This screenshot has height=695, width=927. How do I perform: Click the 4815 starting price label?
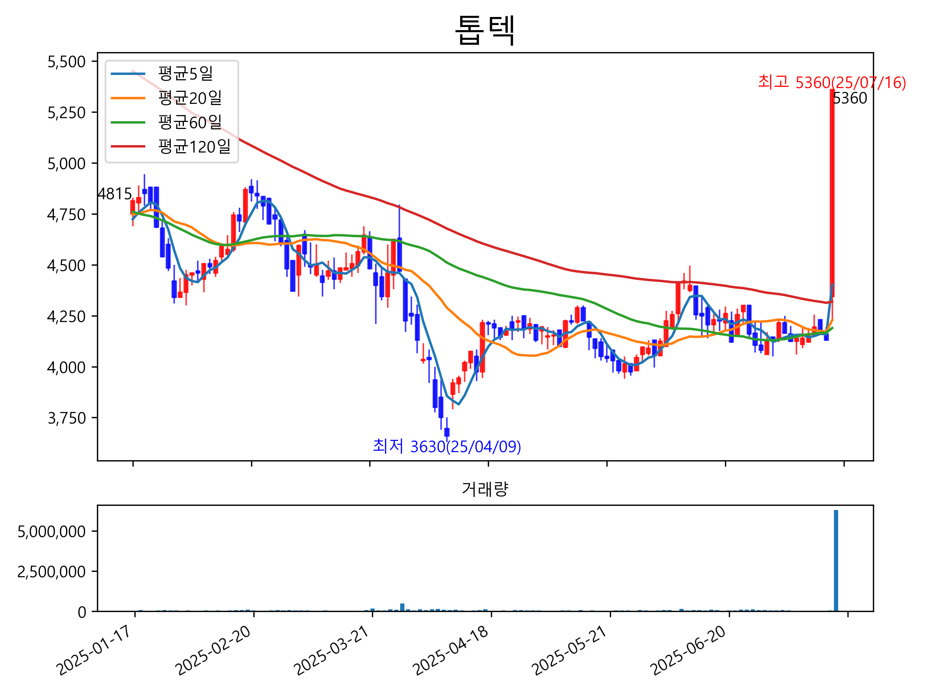[x=114, y=194]
